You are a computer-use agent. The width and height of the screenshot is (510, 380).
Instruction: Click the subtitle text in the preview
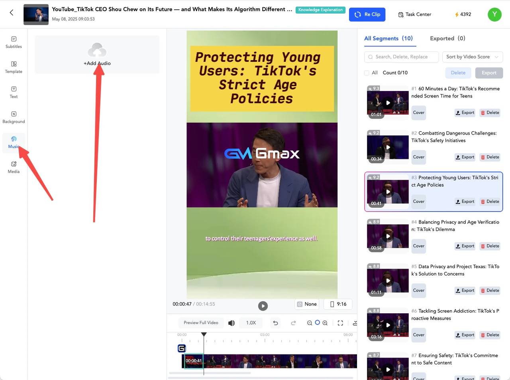pos(261,239)
